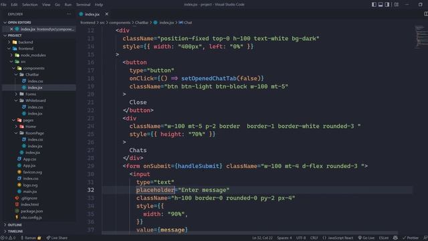Toggle the bottom panel layout icon
Viewport: 428px width, 241px height.
point(381,5)
